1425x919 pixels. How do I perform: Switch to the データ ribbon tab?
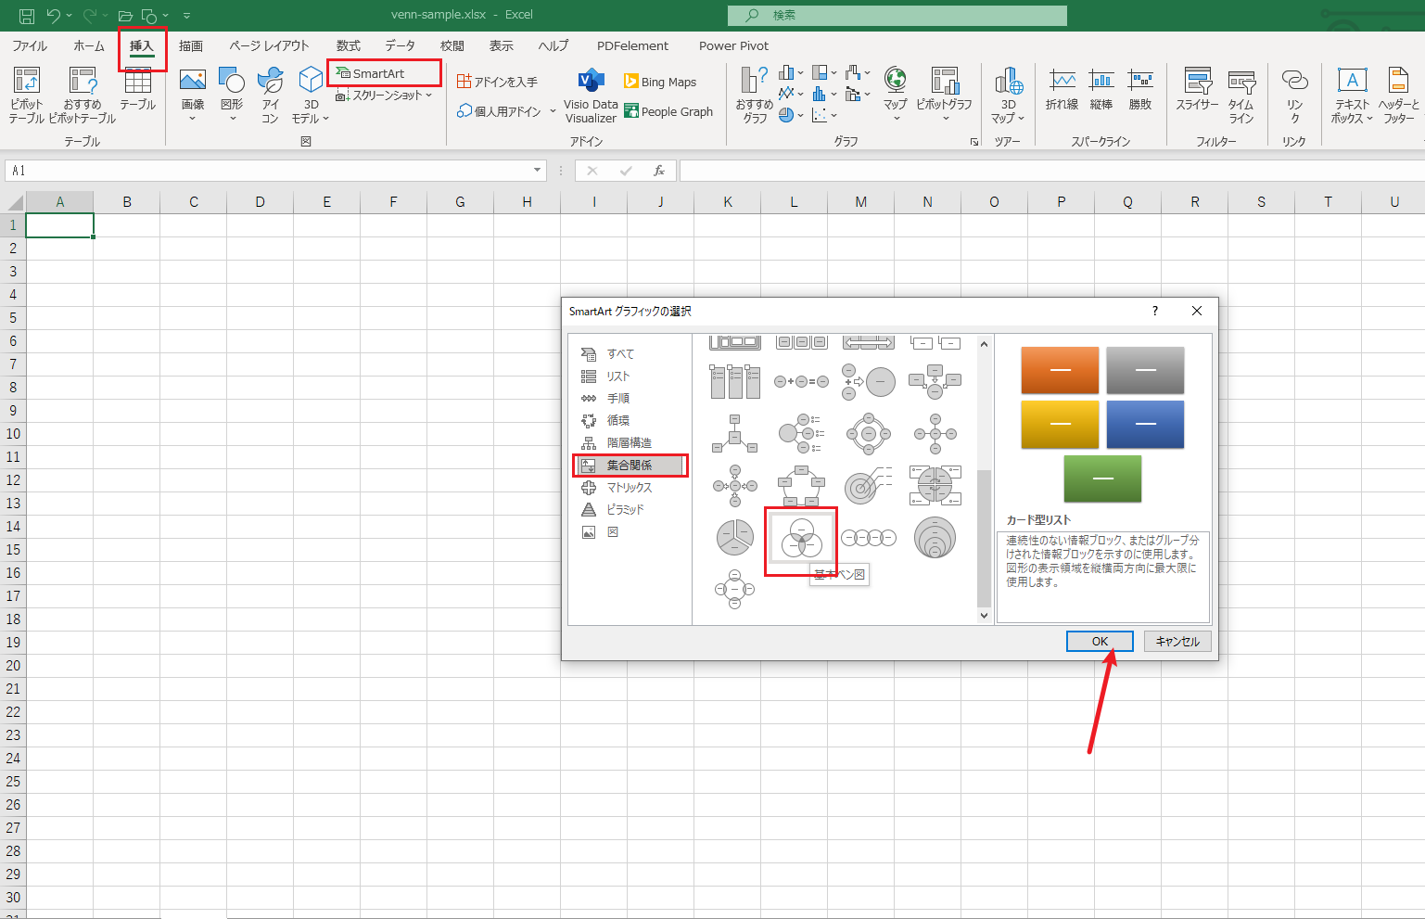(x=400, y=45)
